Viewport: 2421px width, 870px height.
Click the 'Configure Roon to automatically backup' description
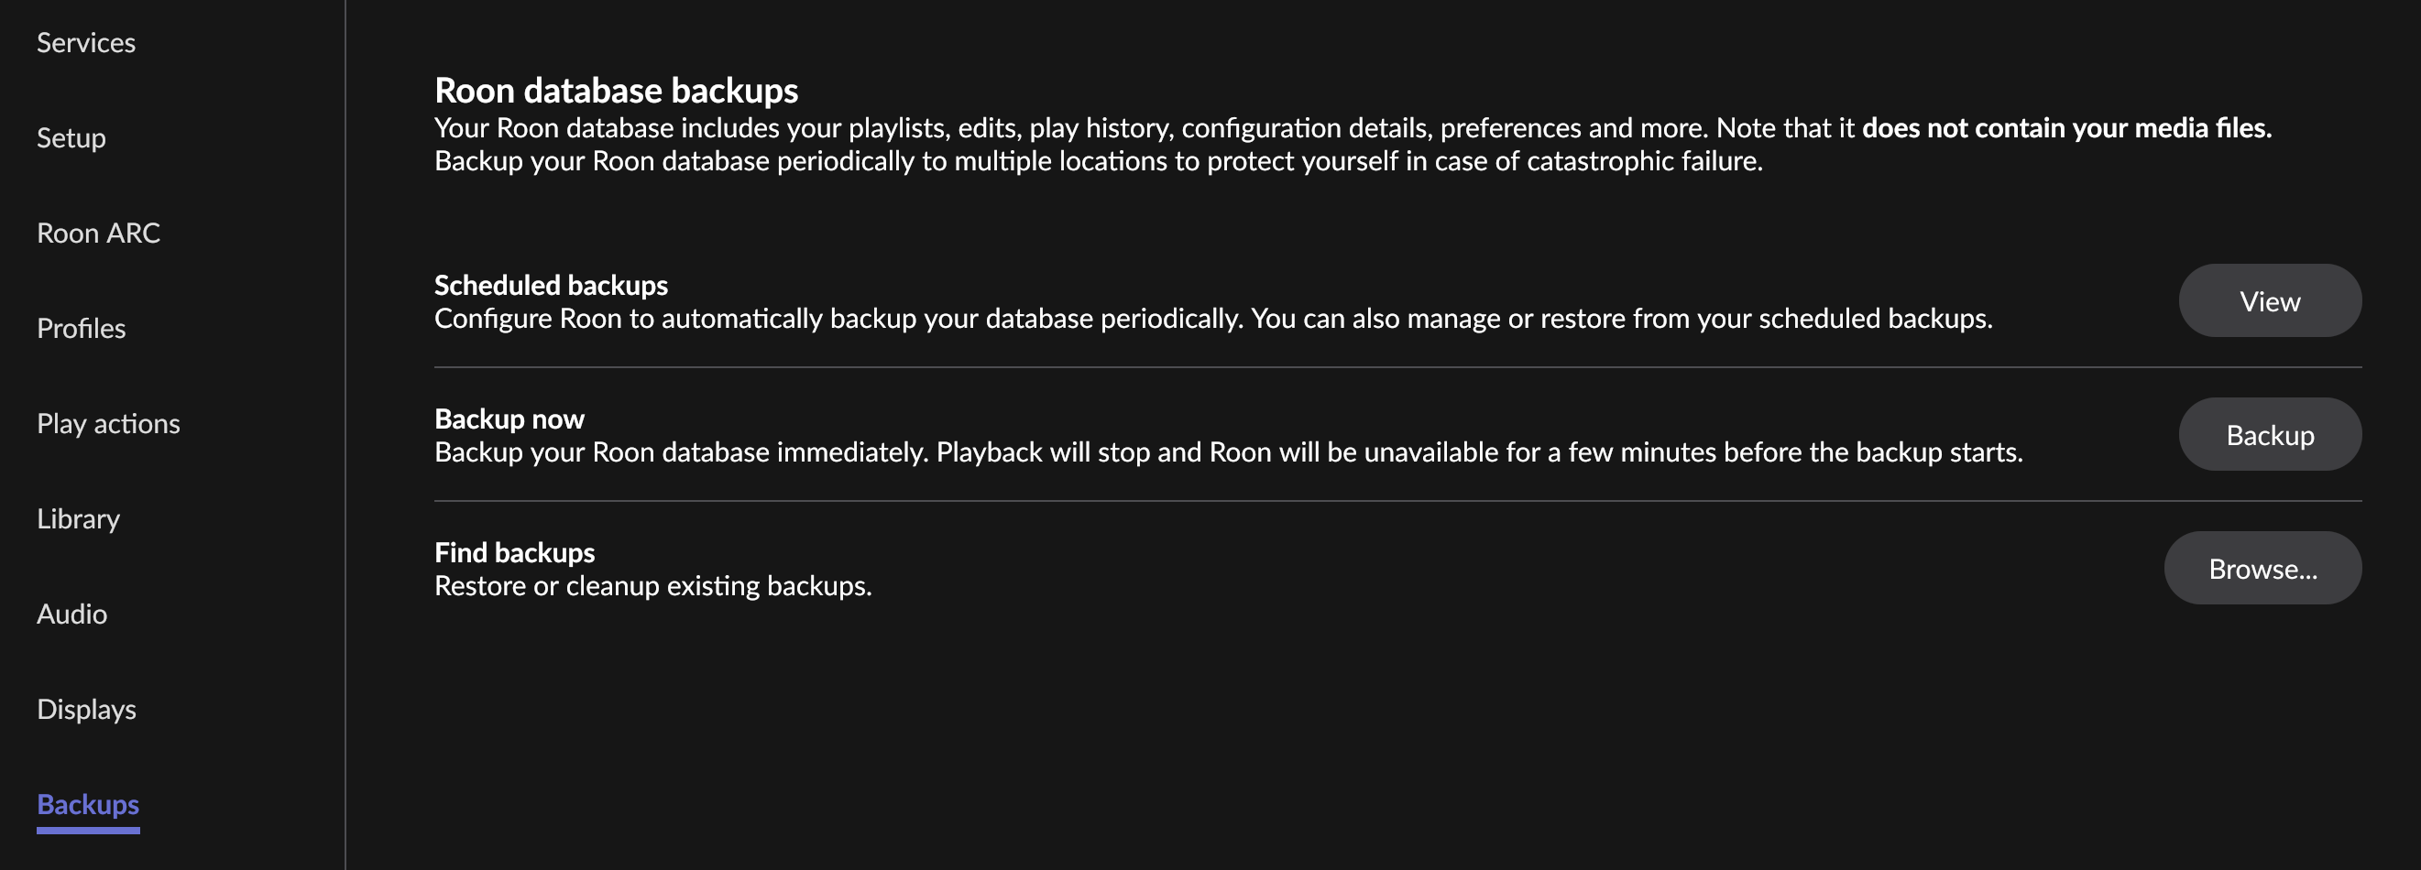click(1212, 320)
